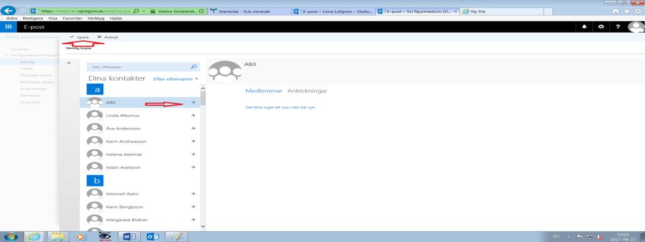Open the Efter efternamn sort dropdown
Screen dimensions: 645x242
176,79
